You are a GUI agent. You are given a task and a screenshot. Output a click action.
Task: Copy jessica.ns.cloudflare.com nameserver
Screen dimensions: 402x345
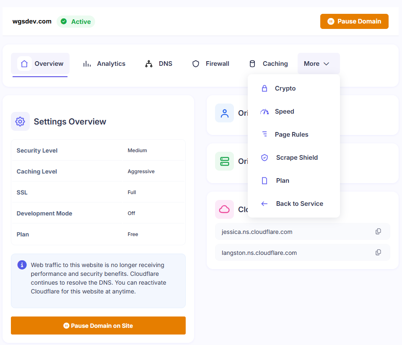[x=378, y=231]
